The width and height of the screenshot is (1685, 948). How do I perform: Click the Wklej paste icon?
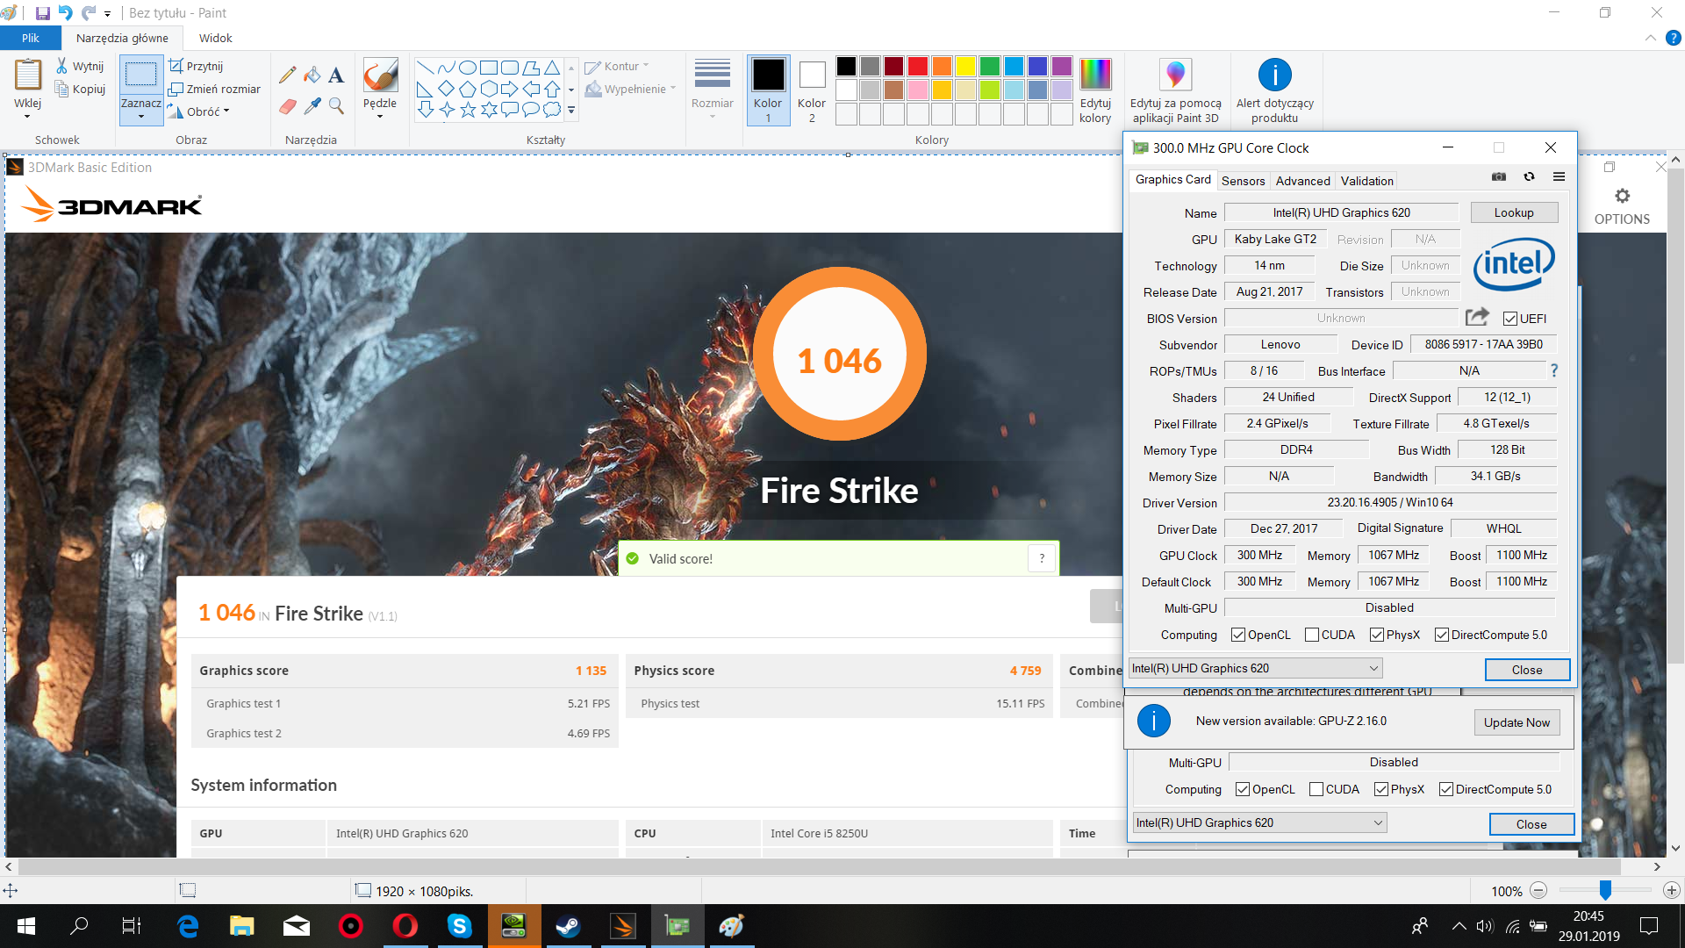pos(28,75)
